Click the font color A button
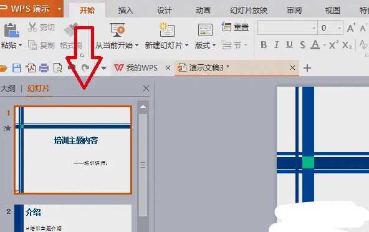 315,44
